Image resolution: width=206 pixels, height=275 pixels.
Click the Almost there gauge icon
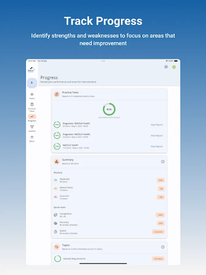point(55,189)
